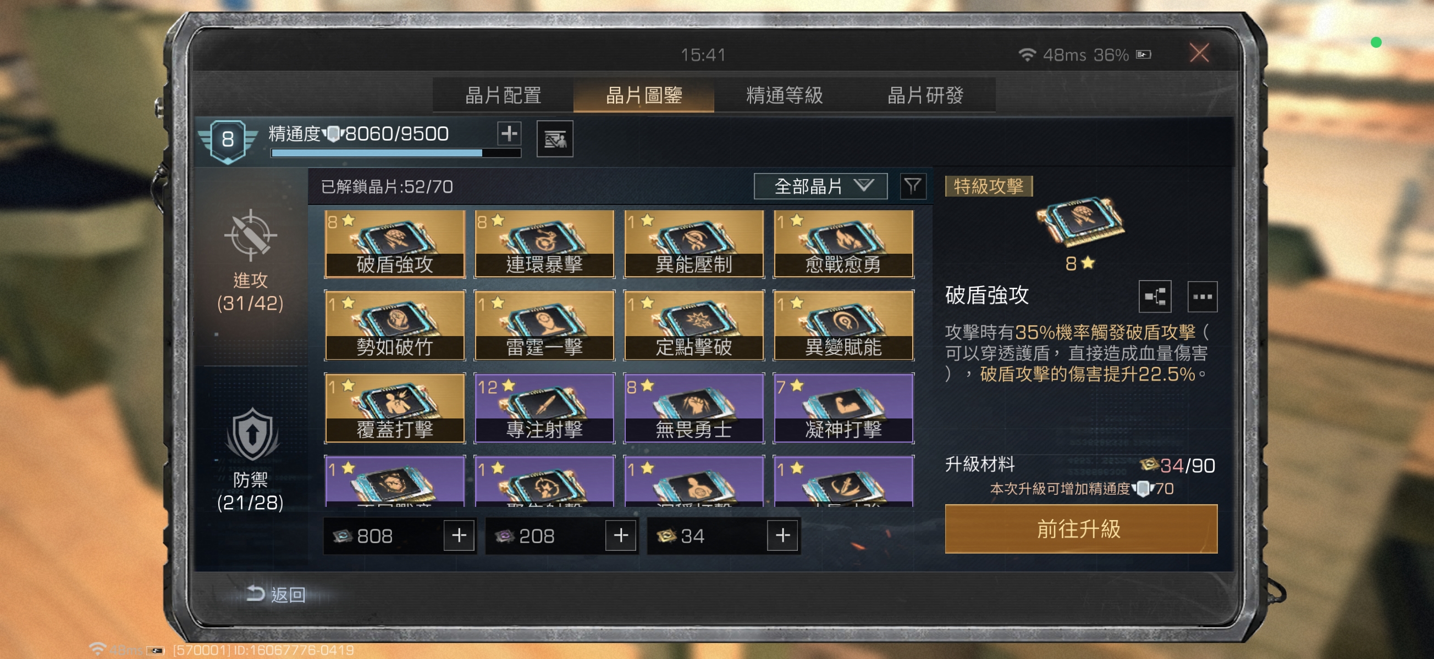The width and height of the screenshot is (1434, 659).
Task: Select the 專注射擊 chip card
Action: pyautogui.click(x=544, y=409)
